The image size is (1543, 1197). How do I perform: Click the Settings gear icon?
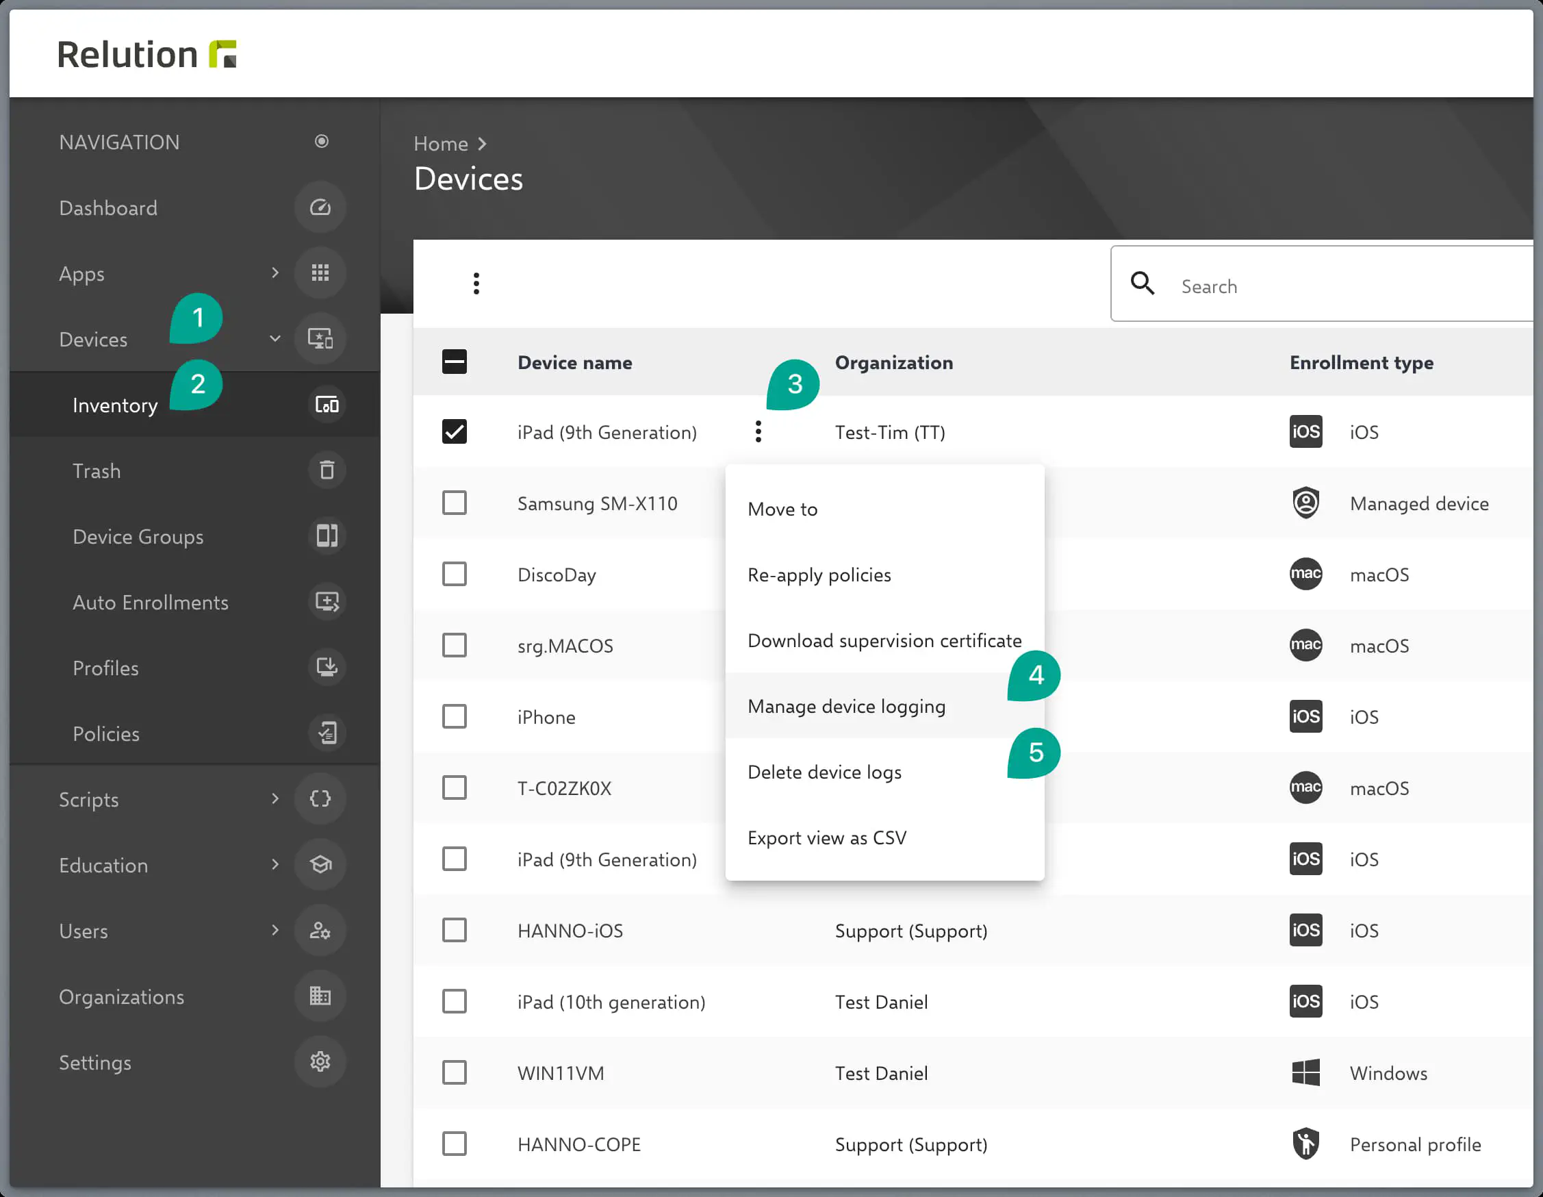click(x=320, y=1061)
